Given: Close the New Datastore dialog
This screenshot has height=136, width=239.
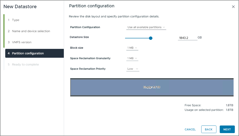Looking at the screenshot, I should pyautogui.click(x=233, y=7).
